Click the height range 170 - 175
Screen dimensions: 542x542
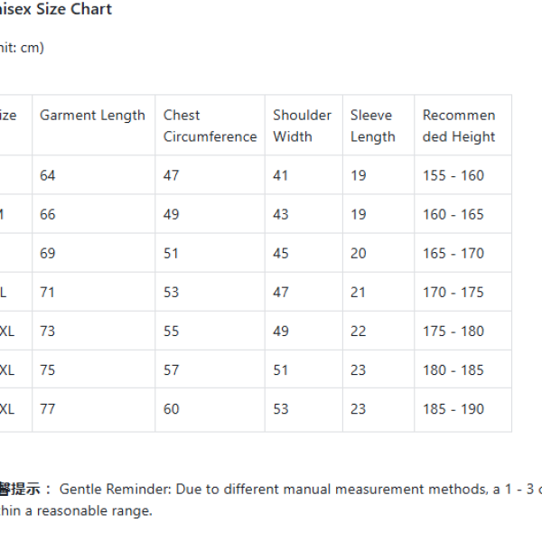tap(453, 293)
